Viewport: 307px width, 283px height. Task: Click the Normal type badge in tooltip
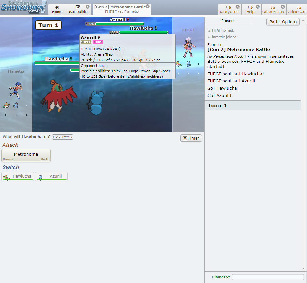click(86, 42)
